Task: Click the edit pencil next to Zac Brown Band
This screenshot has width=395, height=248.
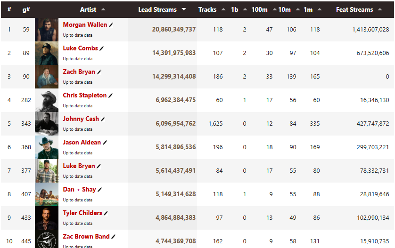Action: 113,237
